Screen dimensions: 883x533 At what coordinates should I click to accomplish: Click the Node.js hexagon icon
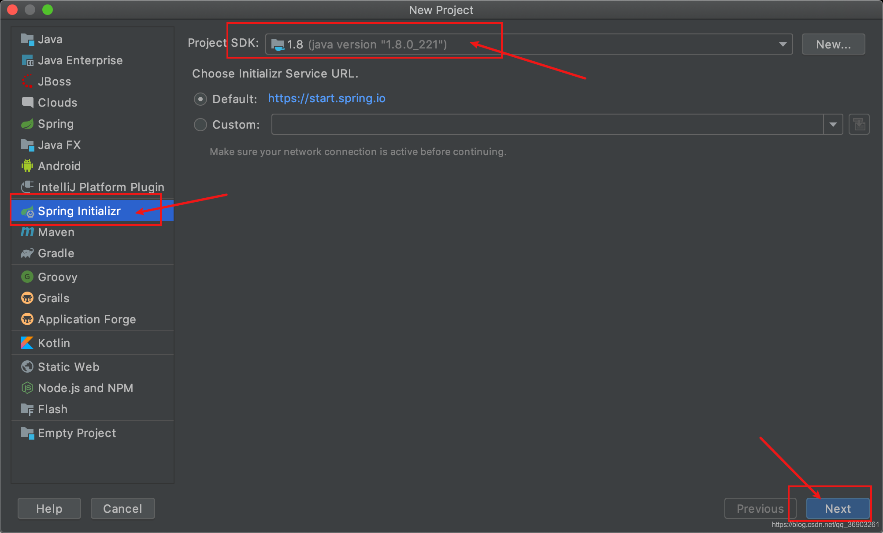27,388
